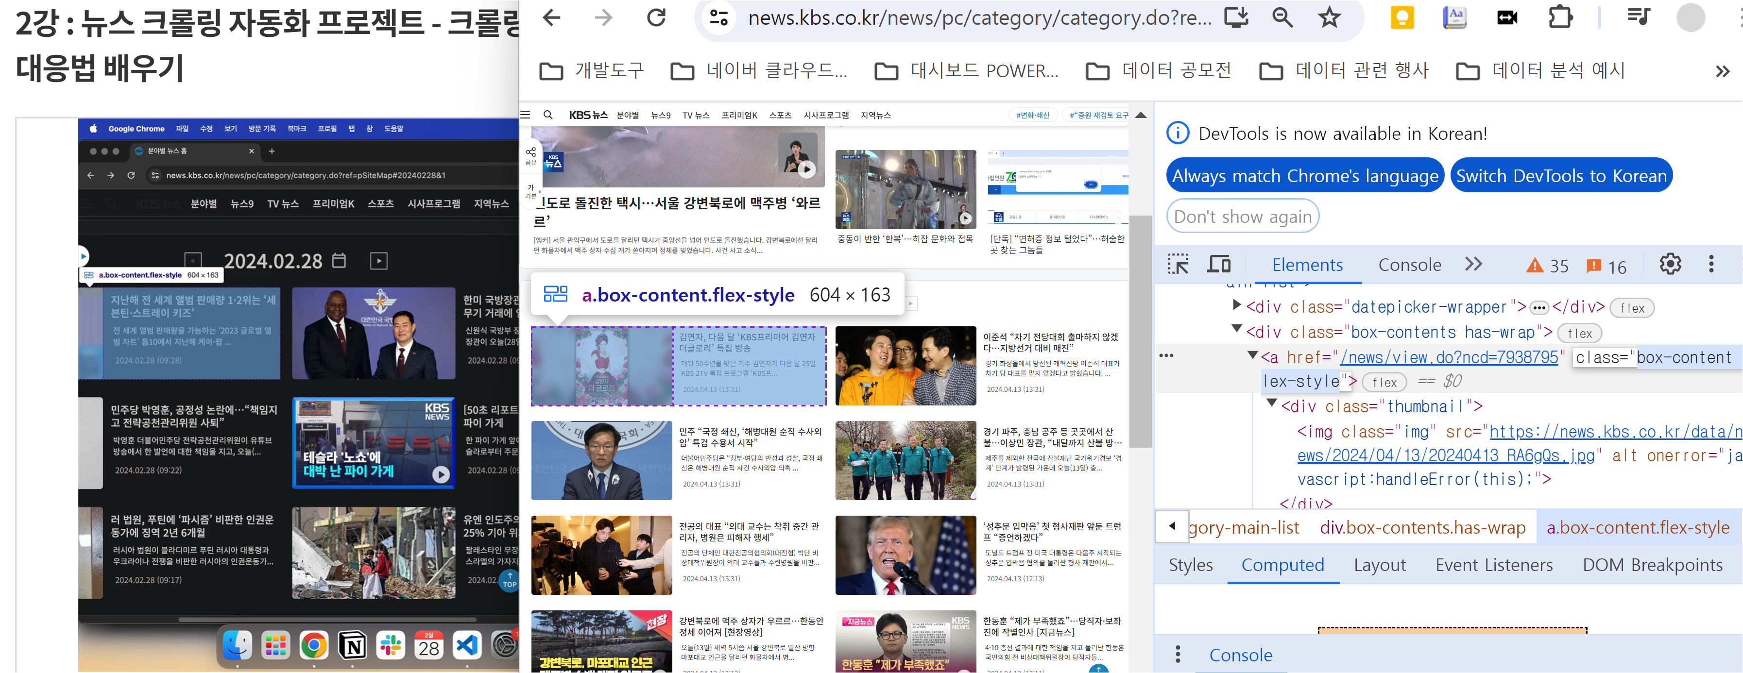
Task: Bookmark page with the star icon
Action: point(1330,17)
